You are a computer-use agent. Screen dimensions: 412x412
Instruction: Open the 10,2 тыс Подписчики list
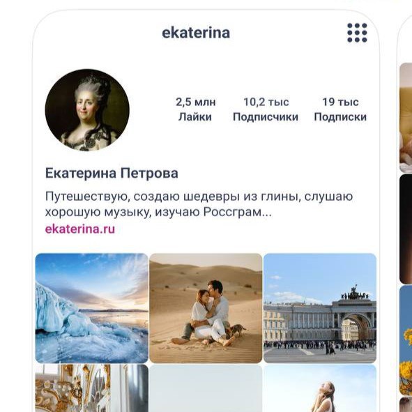[266, 109]
